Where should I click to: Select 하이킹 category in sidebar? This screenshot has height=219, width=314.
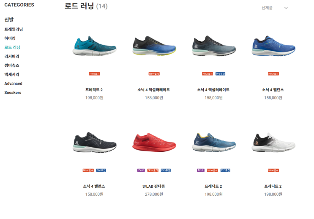[10, 38]
